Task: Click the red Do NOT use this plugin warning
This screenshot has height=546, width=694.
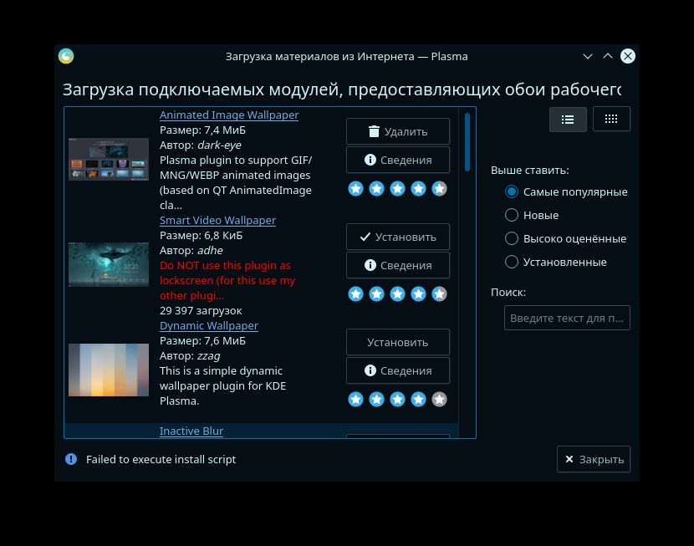Action: [227, 280]
